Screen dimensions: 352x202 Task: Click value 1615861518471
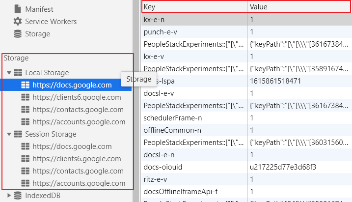275,81
